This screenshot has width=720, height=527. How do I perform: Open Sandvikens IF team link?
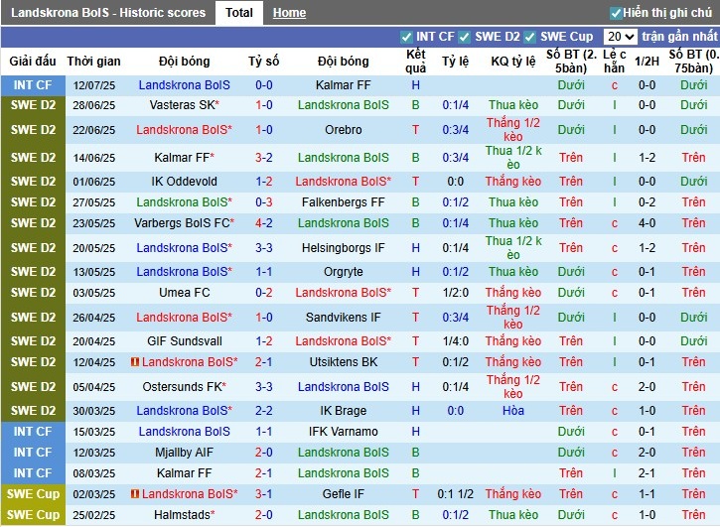pos(343,318)
